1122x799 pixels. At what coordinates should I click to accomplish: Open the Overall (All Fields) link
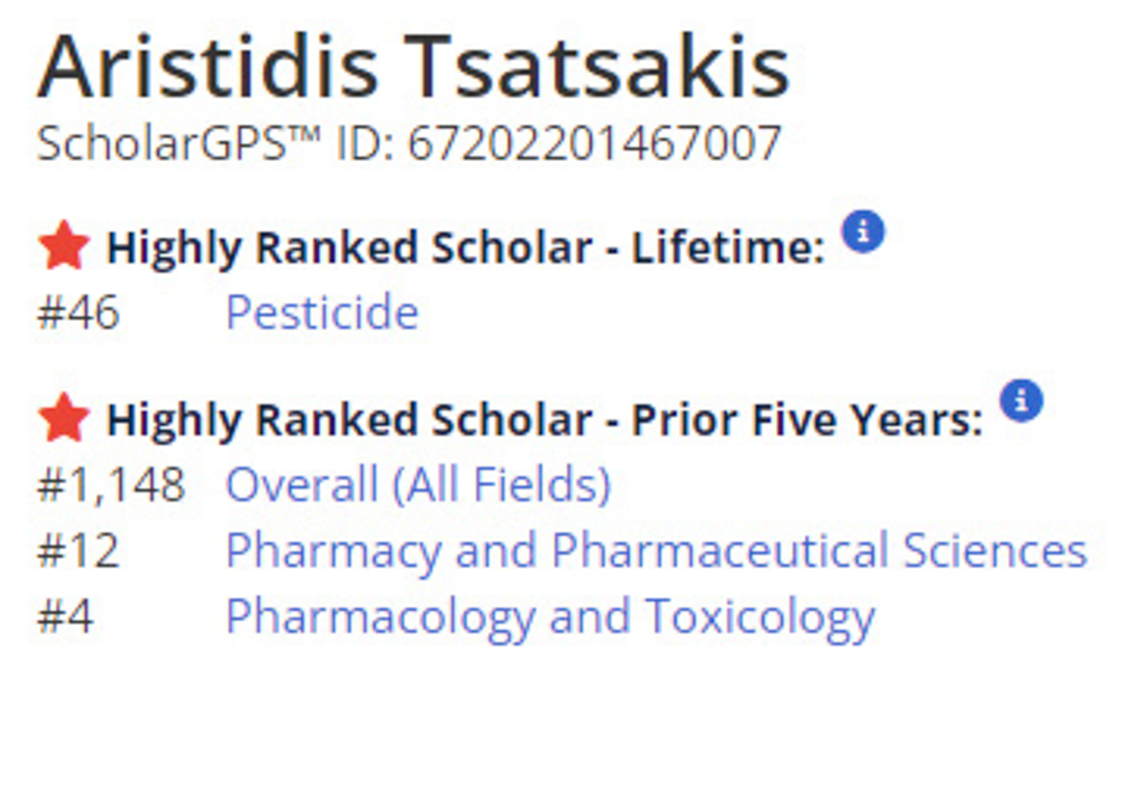[418, 485]
